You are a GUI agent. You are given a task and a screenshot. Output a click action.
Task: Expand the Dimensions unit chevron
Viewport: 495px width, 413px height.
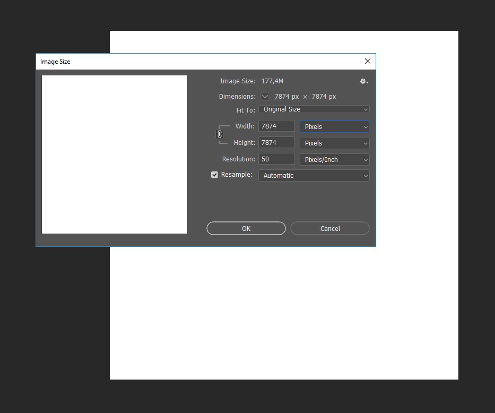point(265,96)
